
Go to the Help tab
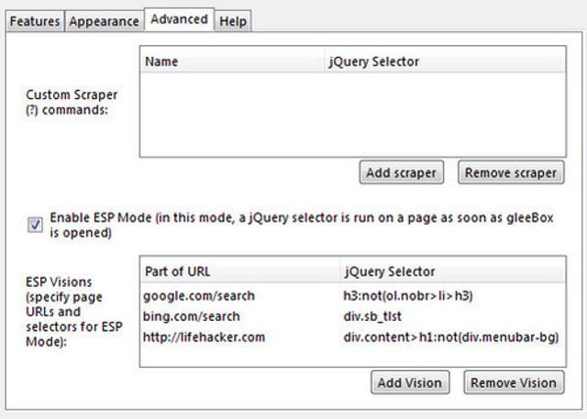tap(233, 21)
